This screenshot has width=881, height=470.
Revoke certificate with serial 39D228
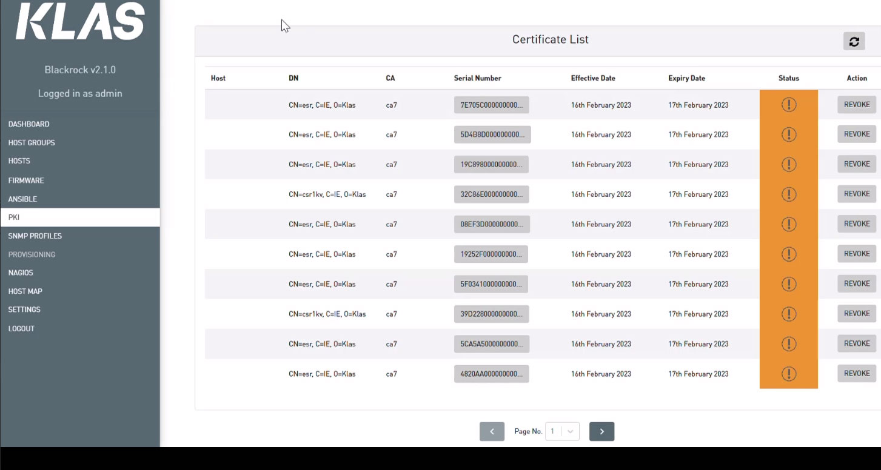click(856, 314)
